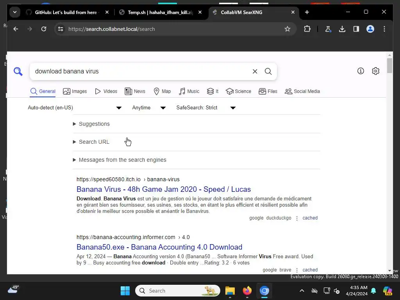Open a new browser tab
Screen dimensions: 400x300
tap(307, 12)
